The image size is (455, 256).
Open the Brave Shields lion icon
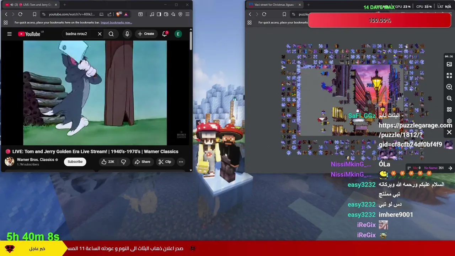click(118, 14)
